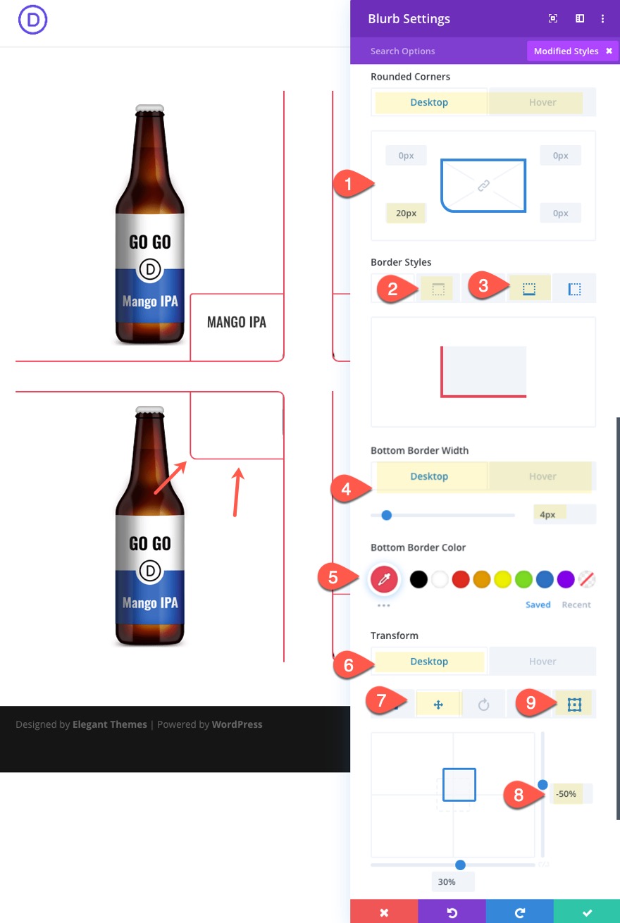Image resolution: width=620 pixels, height=923 pixels.
Task: Pick the black color swatch
Action: pyautogui.click(x=418, y=580)
